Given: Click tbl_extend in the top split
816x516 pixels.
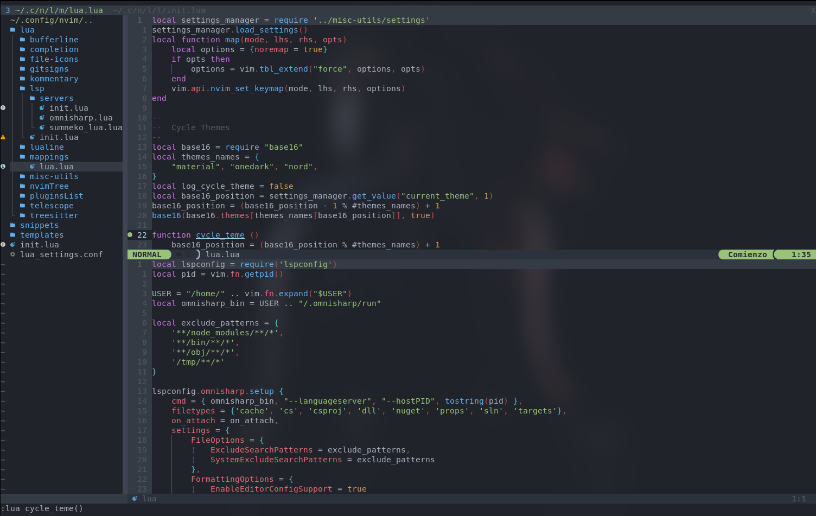Looking at the screenshot, I should click(284, 69).
